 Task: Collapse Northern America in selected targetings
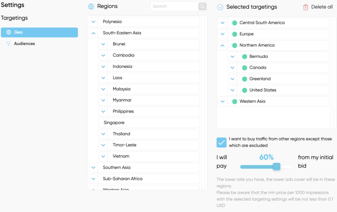[x=223, y=45]
